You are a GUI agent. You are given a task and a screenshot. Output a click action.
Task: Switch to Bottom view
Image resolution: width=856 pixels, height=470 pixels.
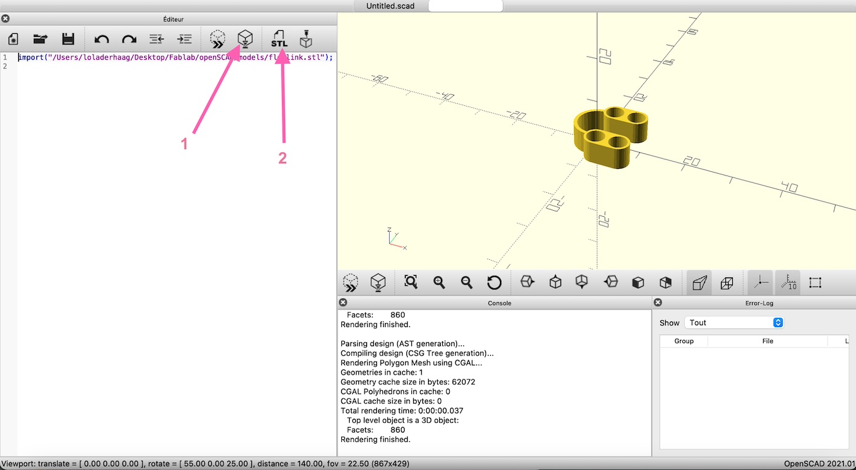pyautogui.click(x=582, y=282)
